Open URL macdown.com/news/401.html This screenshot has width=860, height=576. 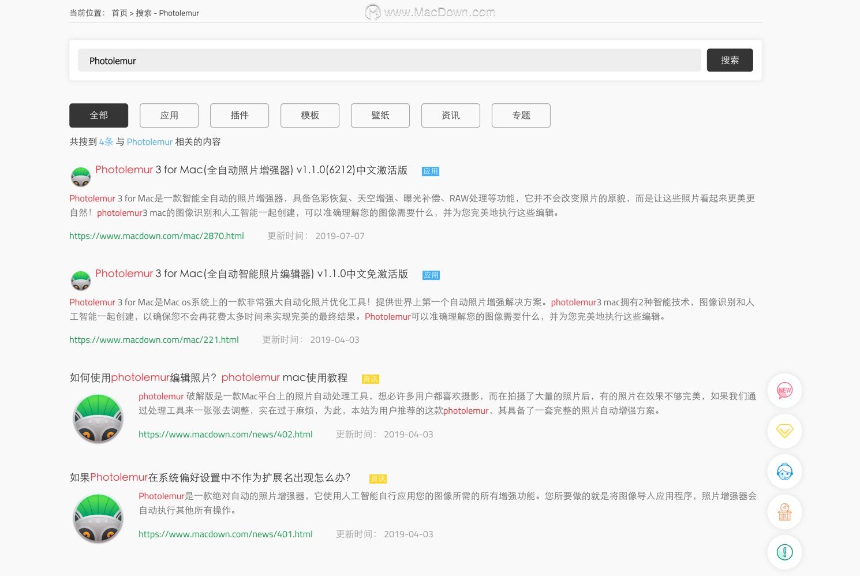[226, 534]
